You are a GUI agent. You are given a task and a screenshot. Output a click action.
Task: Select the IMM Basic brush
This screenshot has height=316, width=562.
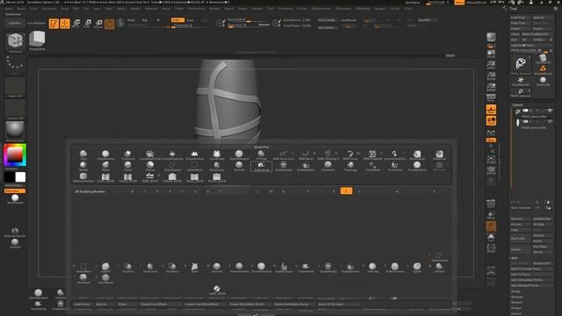pos(306,154)
